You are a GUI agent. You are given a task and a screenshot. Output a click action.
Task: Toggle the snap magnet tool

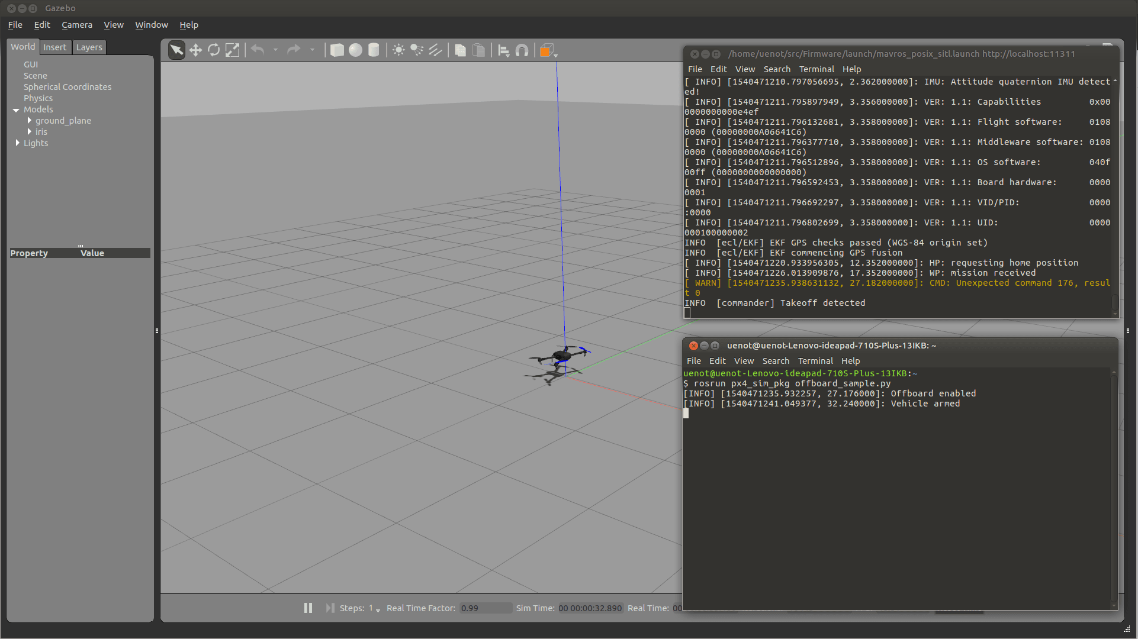tap(522, 50)
